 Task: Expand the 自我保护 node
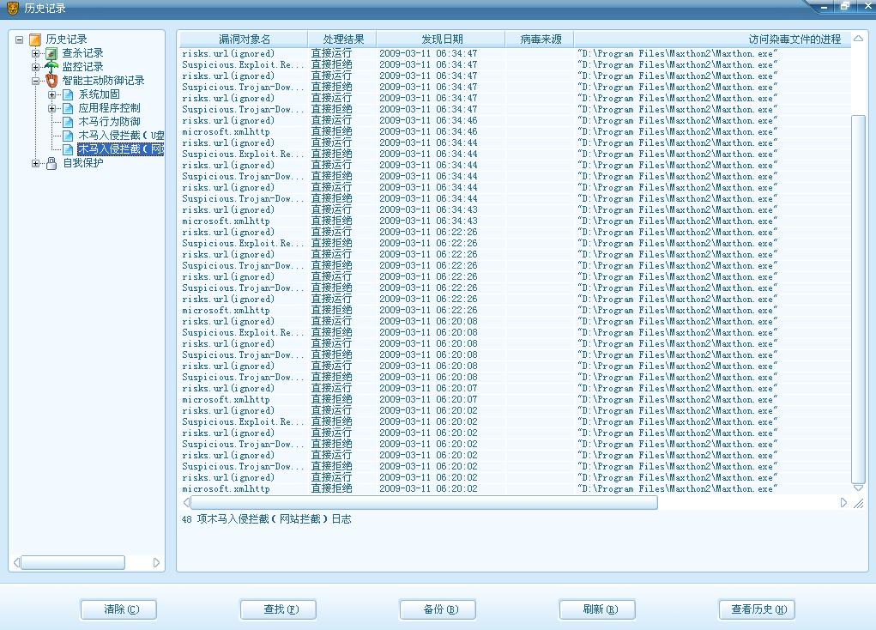tap(36, 163)
